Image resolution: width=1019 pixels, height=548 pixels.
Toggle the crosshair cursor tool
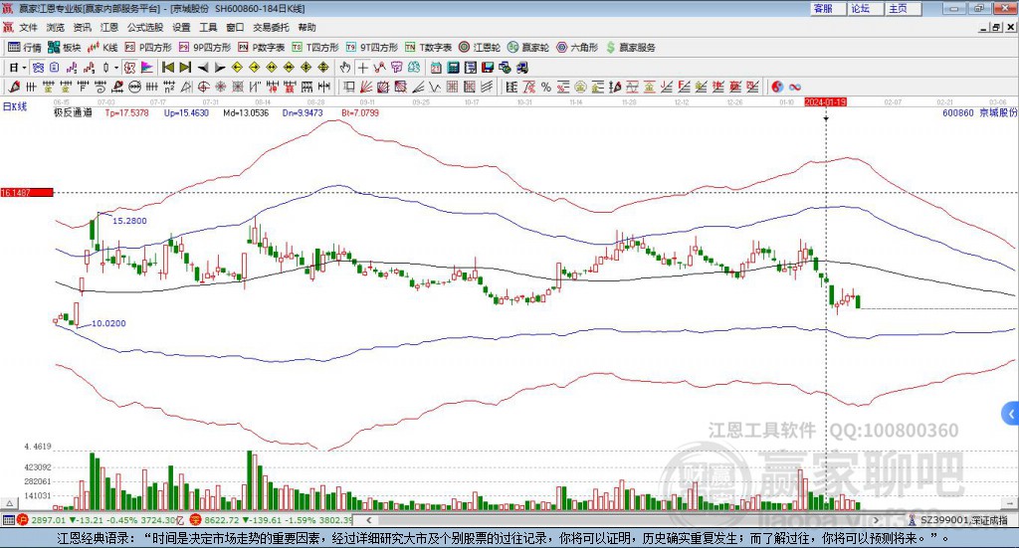point(362,68)
